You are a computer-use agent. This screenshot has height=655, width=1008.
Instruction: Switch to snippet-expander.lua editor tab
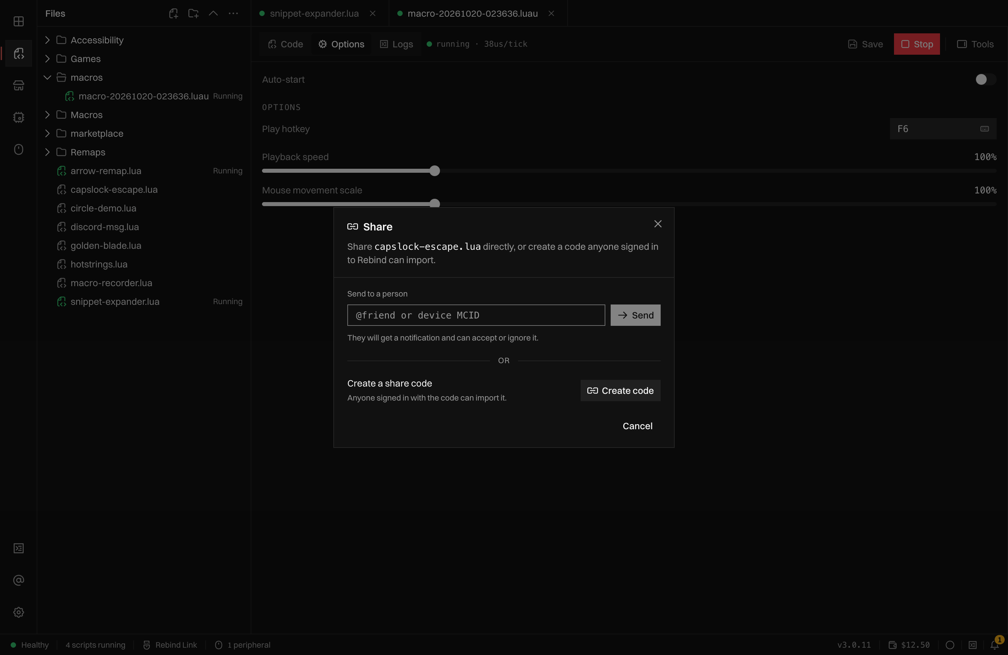point(314,14)
